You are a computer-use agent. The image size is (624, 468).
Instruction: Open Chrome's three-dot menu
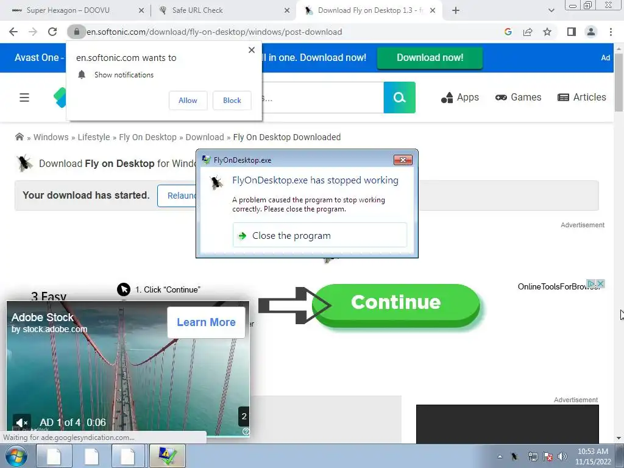click(x=611, y=32)
